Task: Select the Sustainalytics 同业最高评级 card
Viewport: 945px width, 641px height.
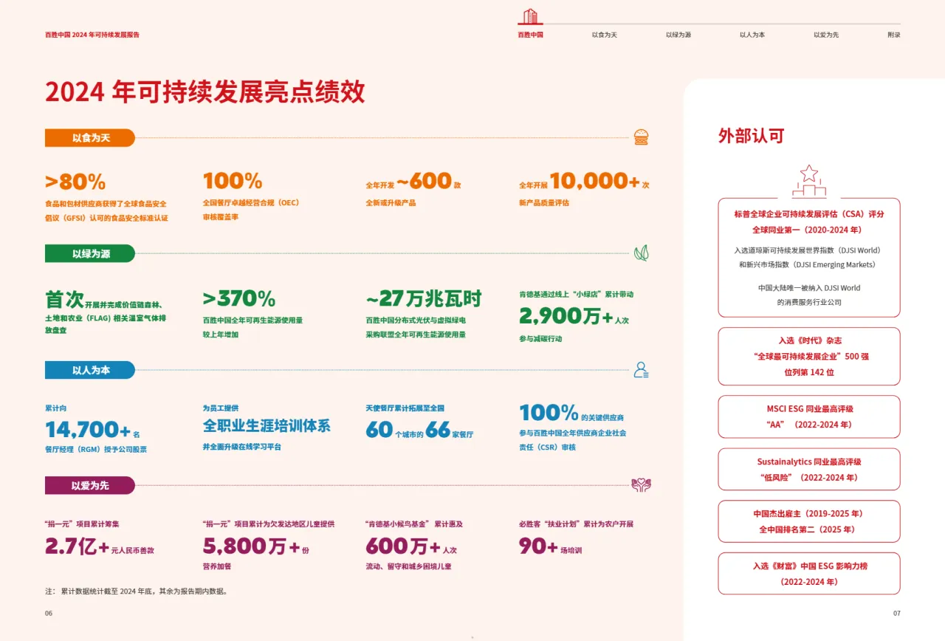Action: click(809, 469)
